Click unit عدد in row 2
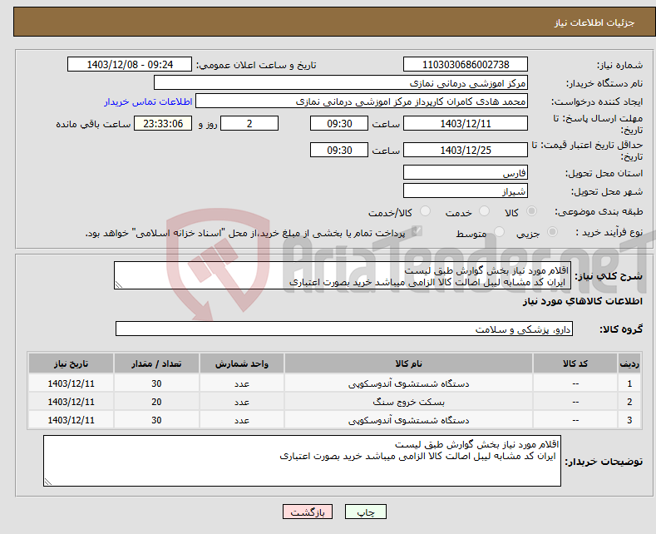Viewport: 656px width, 534px height. point(242,402)
